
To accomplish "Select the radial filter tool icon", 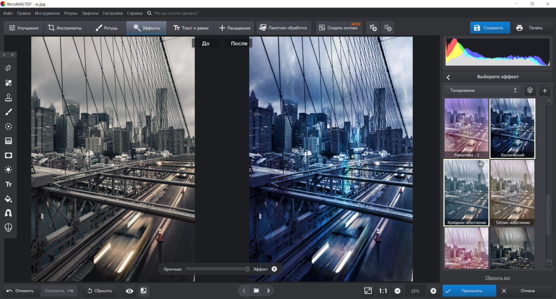I will (x=8, y=126).
